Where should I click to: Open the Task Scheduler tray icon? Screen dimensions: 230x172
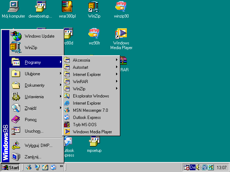[x=187, y=167]
